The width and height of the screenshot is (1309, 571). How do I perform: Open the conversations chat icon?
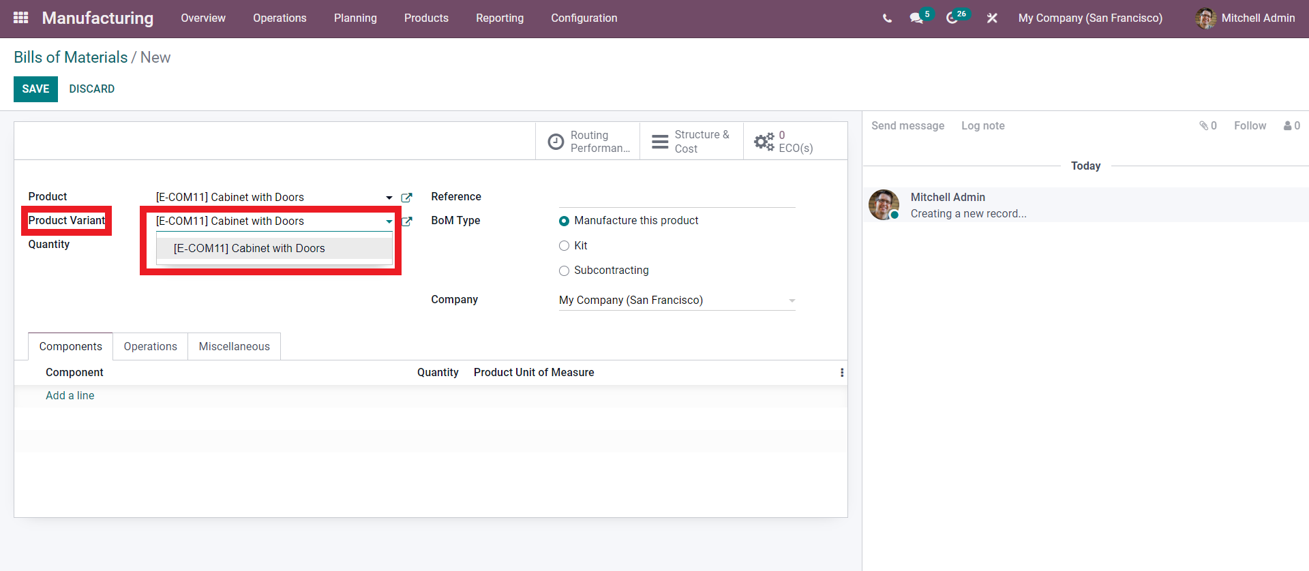916,18
